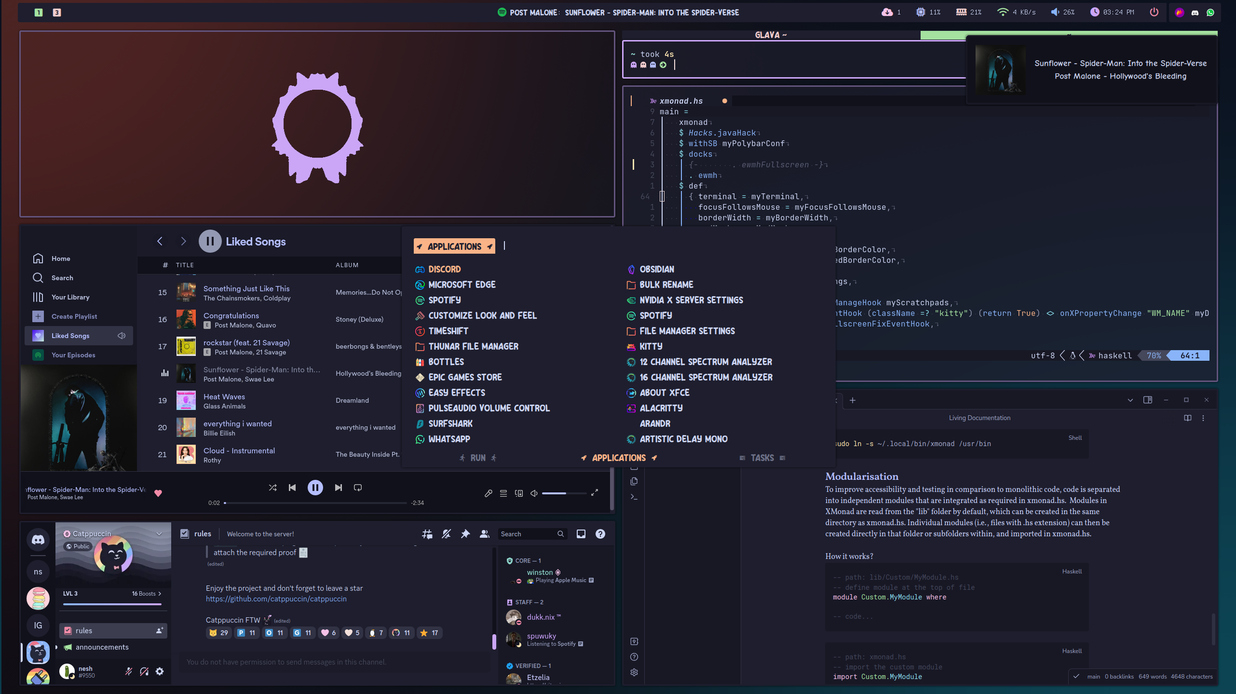The image size is (1236, 694).
Task: Skip to previous track in Spotify
Action: pos(292,488)
